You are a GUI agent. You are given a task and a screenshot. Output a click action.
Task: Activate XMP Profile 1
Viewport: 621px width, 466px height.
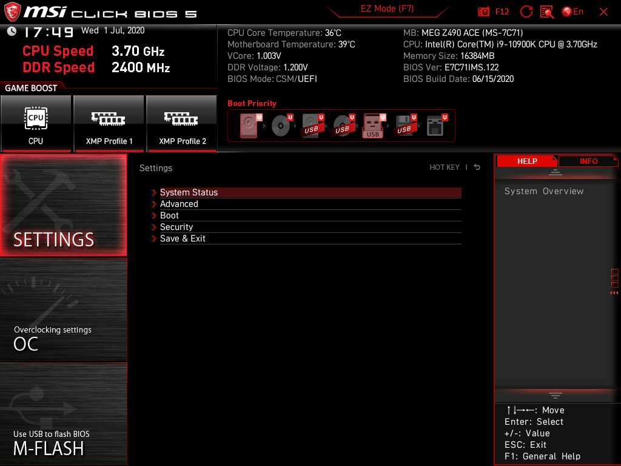[x=109, y=123]
